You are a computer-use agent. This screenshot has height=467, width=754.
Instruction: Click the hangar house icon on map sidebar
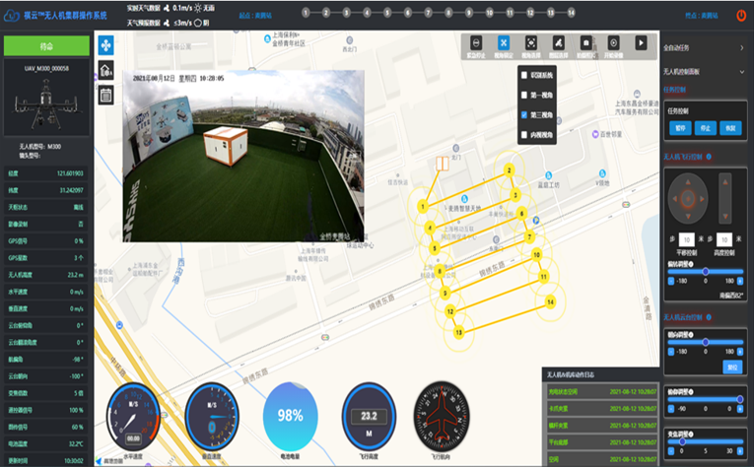[105, 70]
